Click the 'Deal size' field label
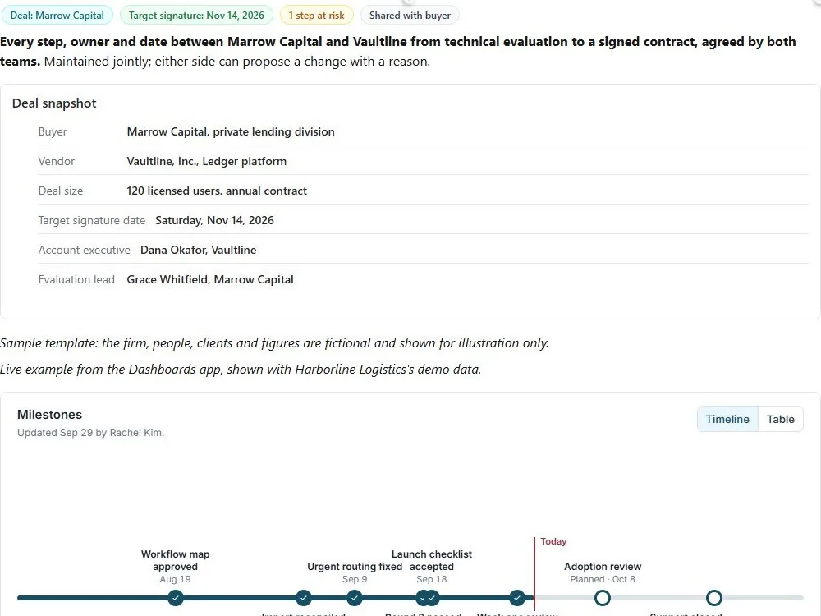 coord(61,191)
